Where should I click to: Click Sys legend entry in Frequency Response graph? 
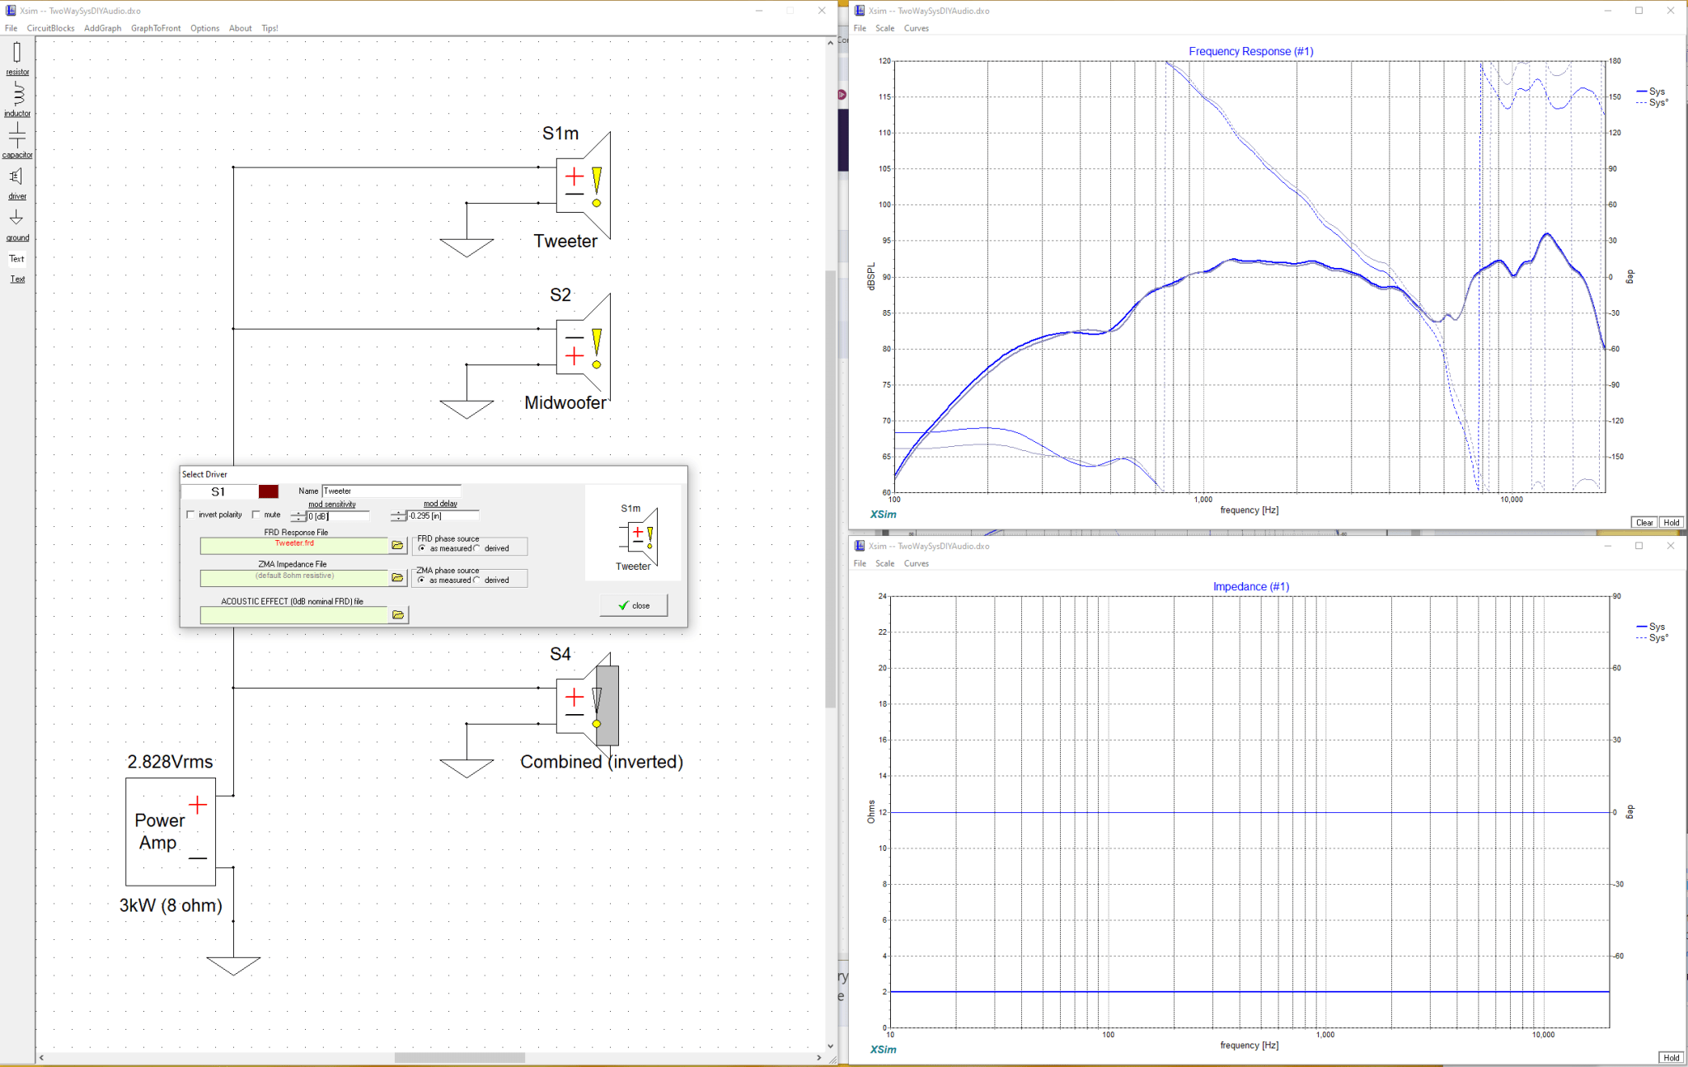click(1651, 92)
